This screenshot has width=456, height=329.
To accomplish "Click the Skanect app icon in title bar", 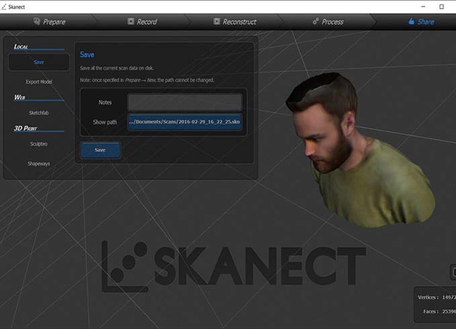I will (x=4, y=7).
